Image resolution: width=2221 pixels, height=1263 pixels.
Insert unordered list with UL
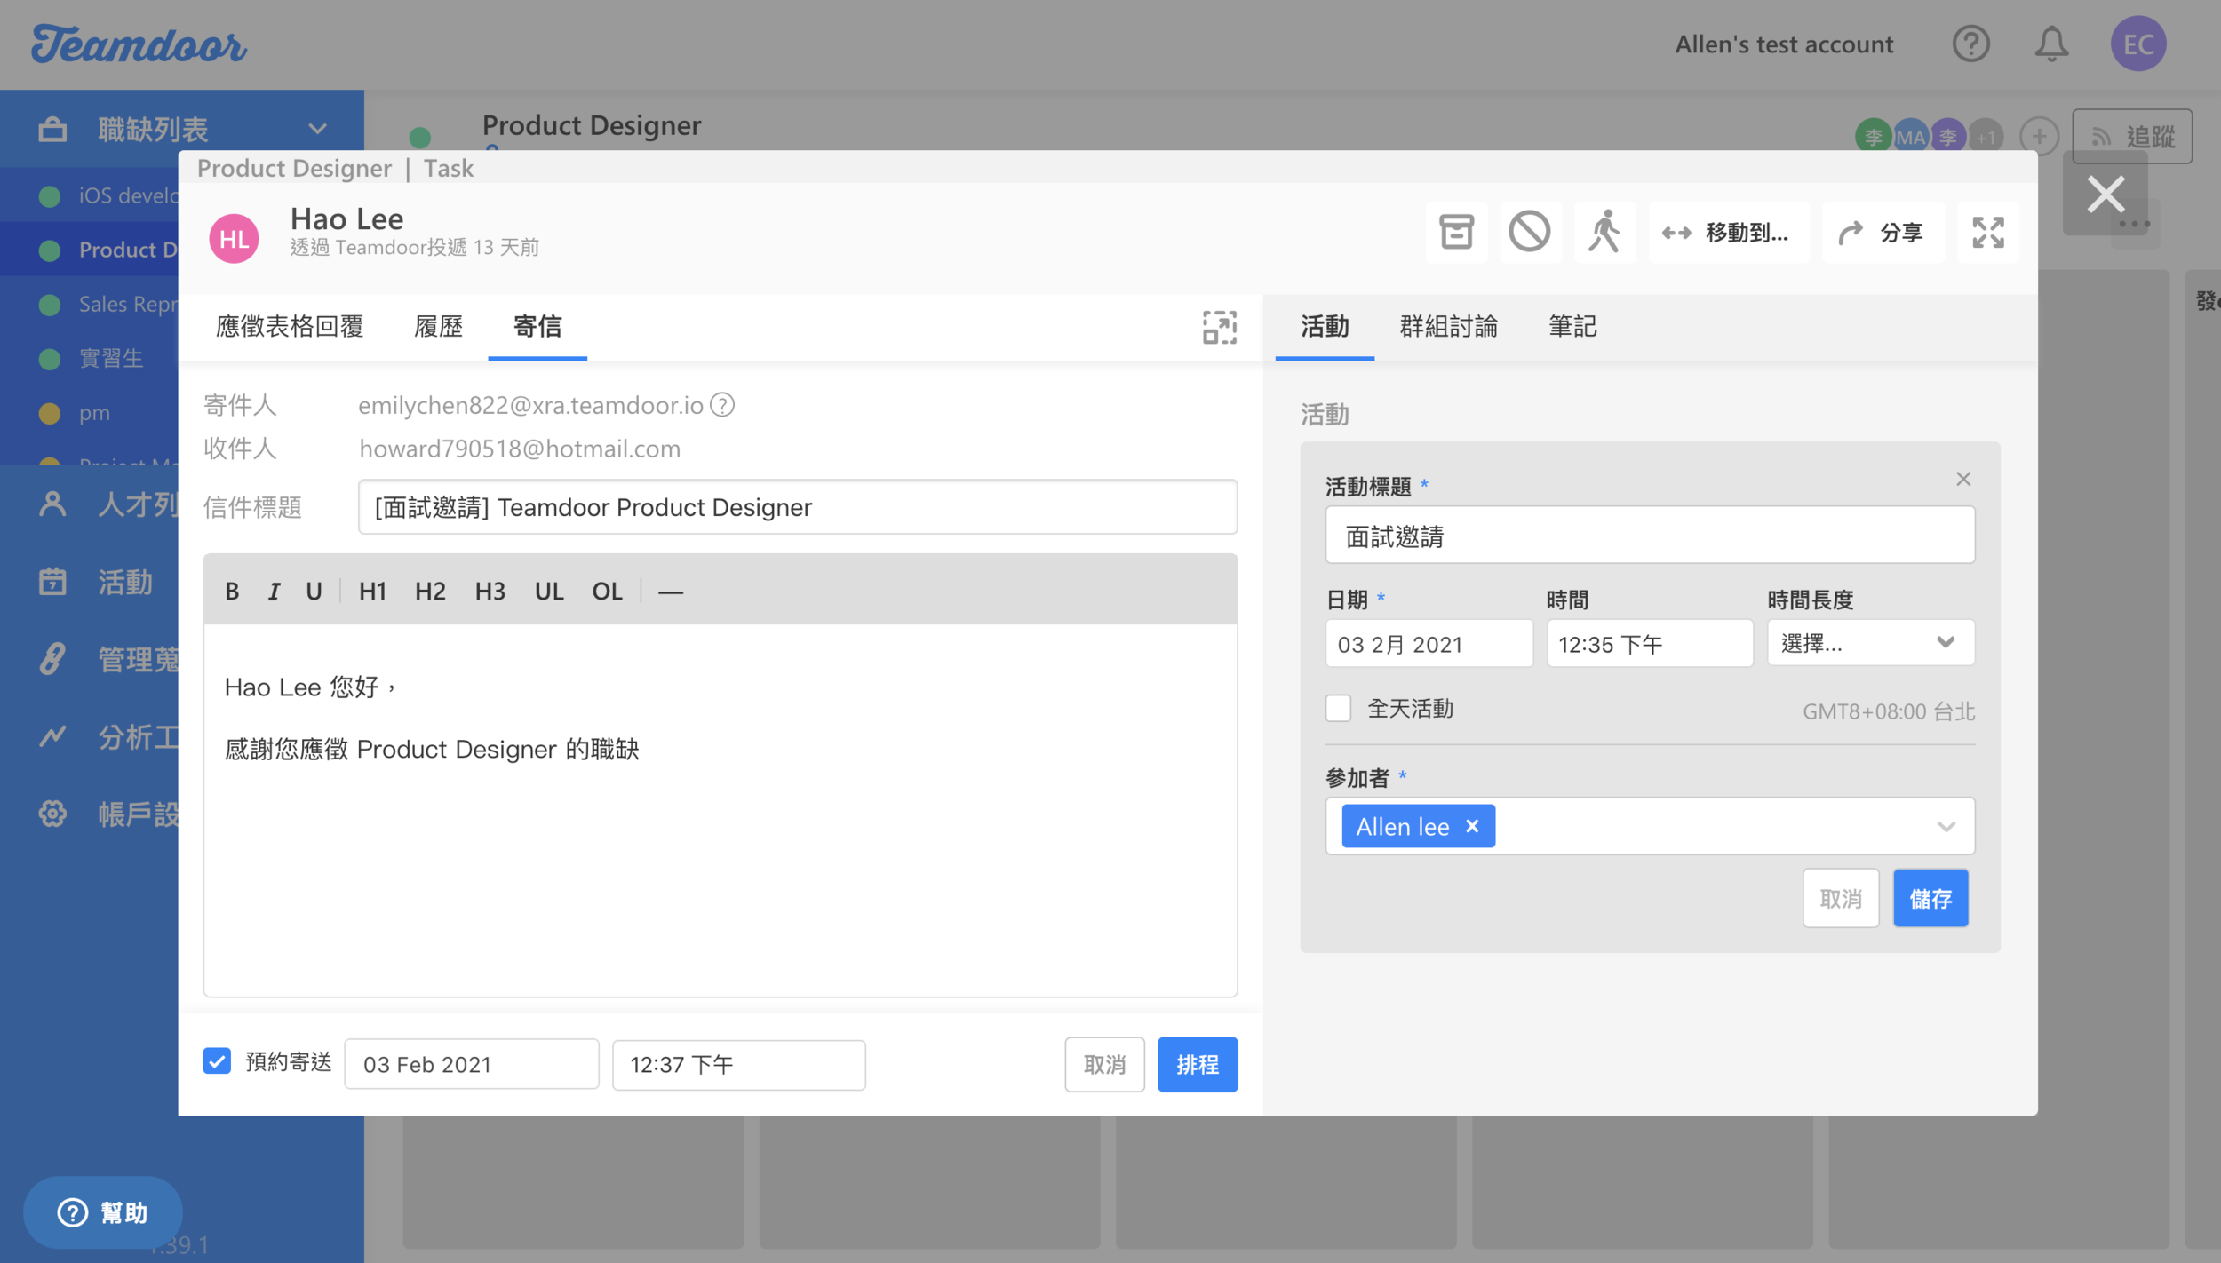(x=549, y=592)
